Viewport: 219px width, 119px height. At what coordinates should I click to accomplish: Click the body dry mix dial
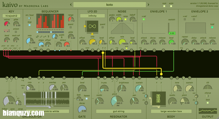click(x=197, y=103)
